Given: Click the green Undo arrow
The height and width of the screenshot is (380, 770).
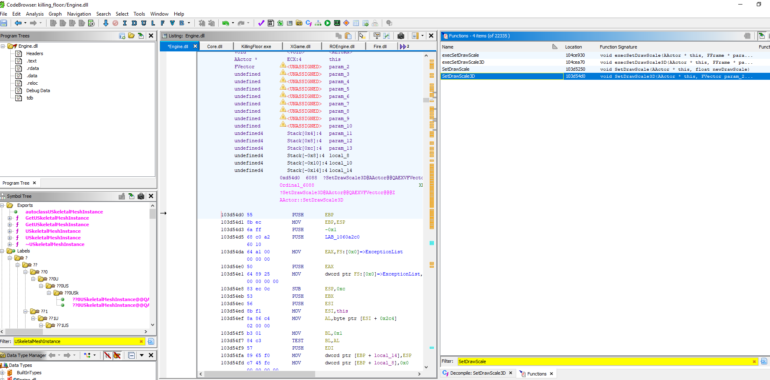Looking at the screenshot, I should (x=225, y=23).
